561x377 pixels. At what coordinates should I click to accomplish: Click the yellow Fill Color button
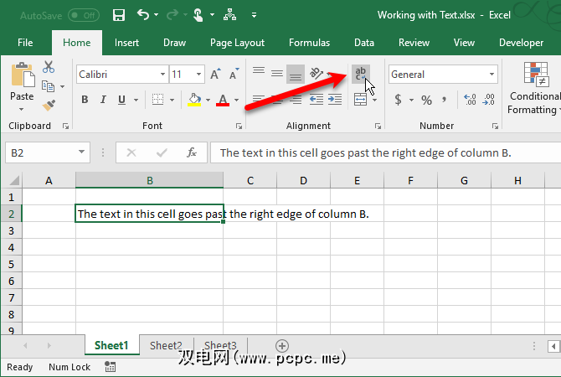[x=194, y=101]
